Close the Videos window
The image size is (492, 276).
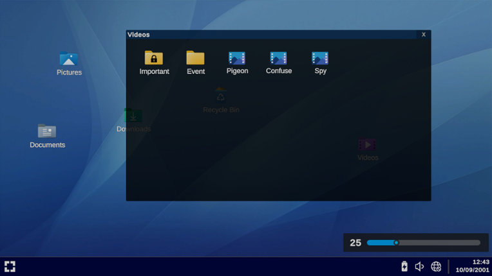424,35
